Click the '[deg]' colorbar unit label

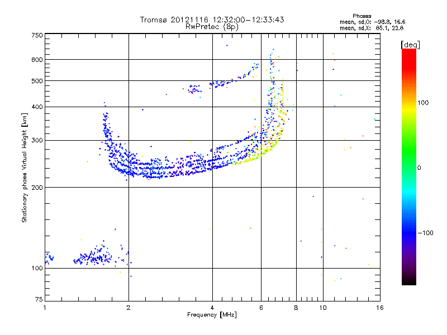pyautogui.click(x=410, y=45)
